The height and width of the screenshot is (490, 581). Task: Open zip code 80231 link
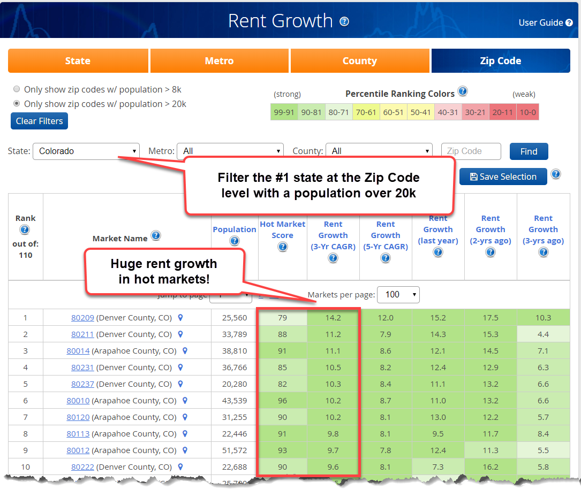(82, 367)
